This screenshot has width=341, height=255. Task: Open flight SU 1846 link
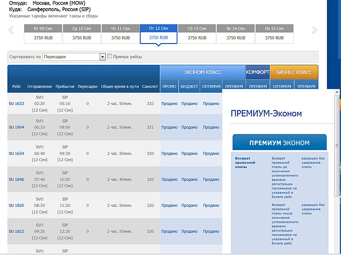pyautogui.click(x=16, y=180)
